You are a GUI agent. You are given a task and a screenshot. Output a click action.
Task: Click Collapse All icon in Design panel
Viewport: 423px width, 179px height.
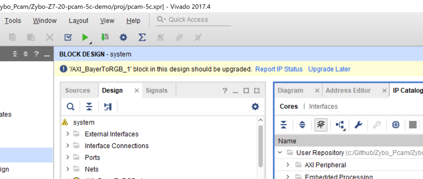coord(89,107)
